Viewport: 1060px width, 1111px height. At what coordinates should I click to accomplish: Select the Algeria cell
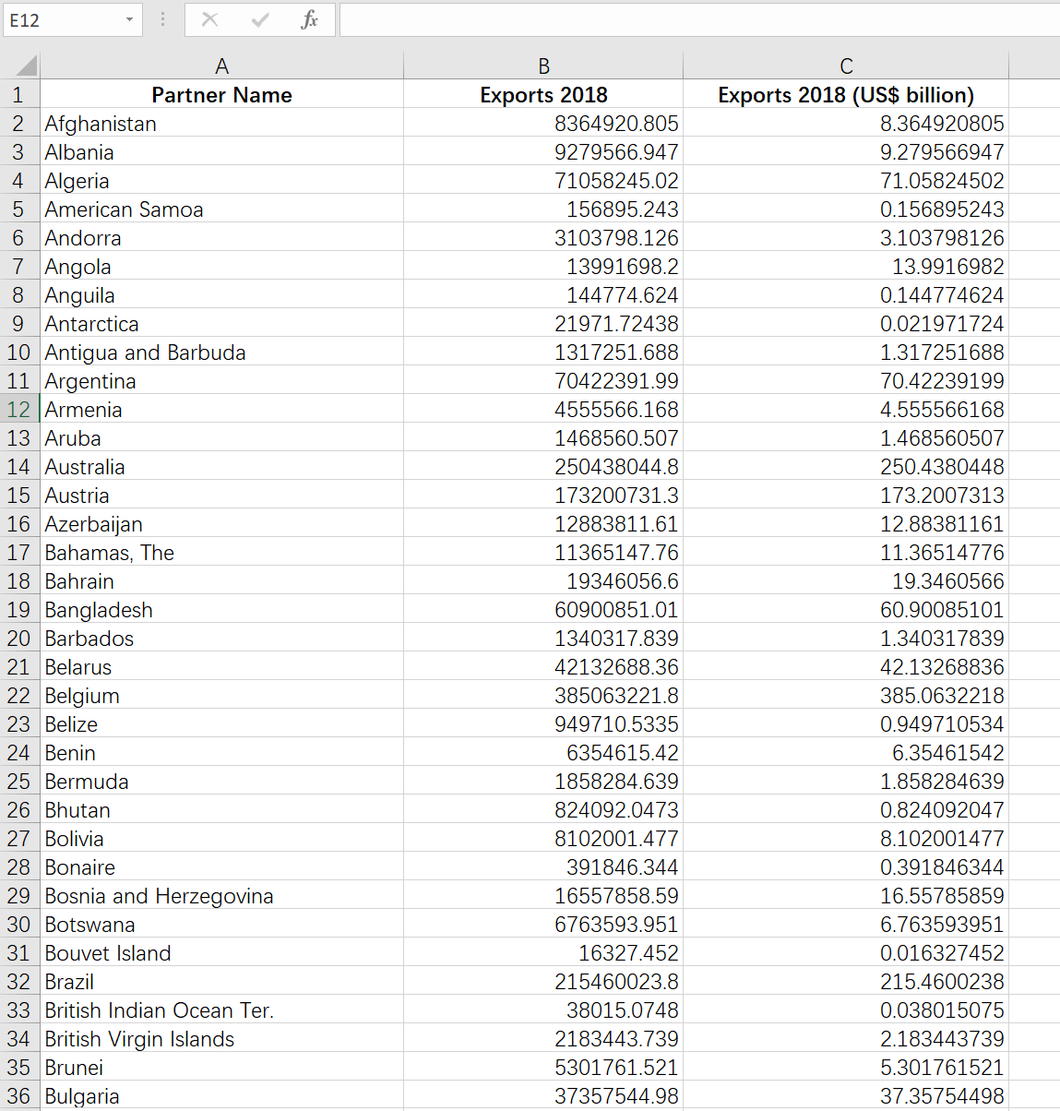coord(221,180)
